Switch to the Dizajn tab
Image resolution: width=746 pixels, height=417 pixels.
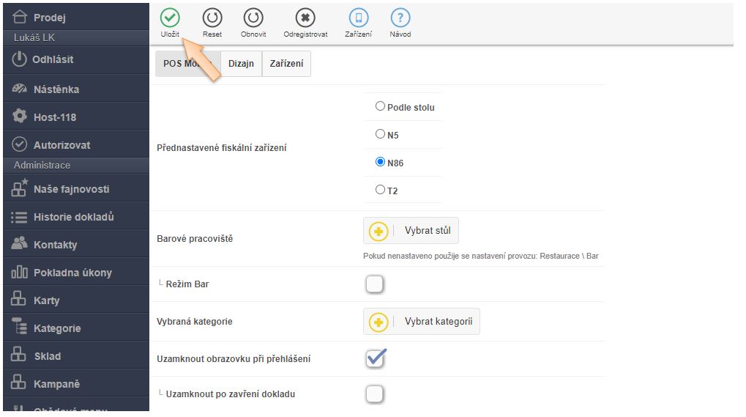(241, 64)
